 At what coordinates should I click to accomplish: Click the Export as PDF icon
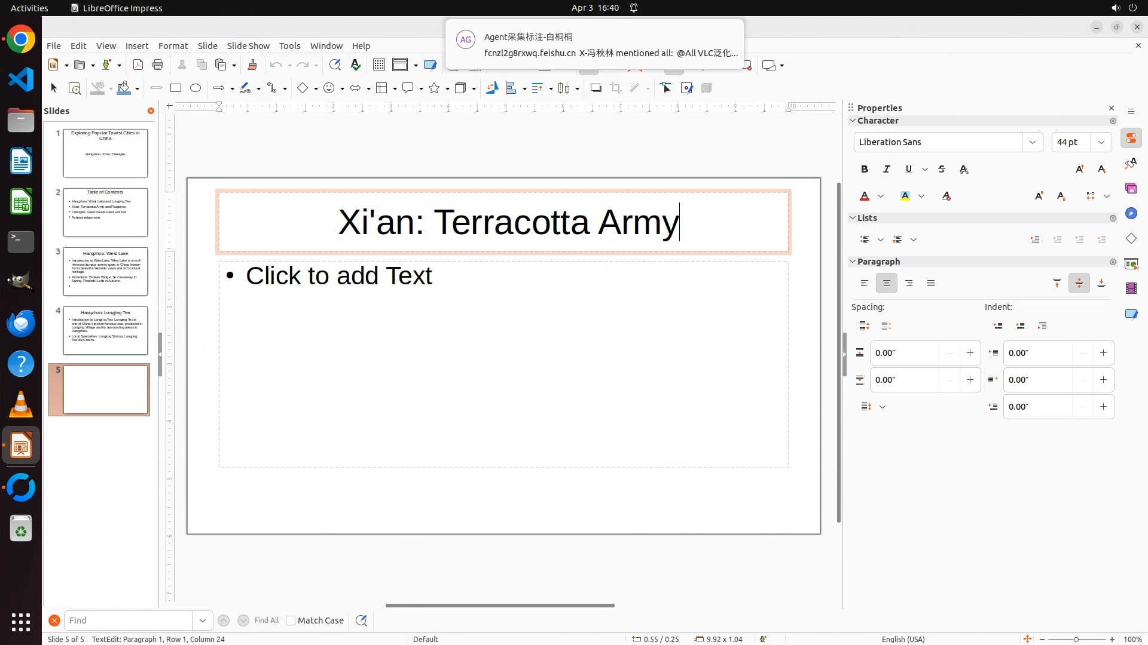pos(138,65)
